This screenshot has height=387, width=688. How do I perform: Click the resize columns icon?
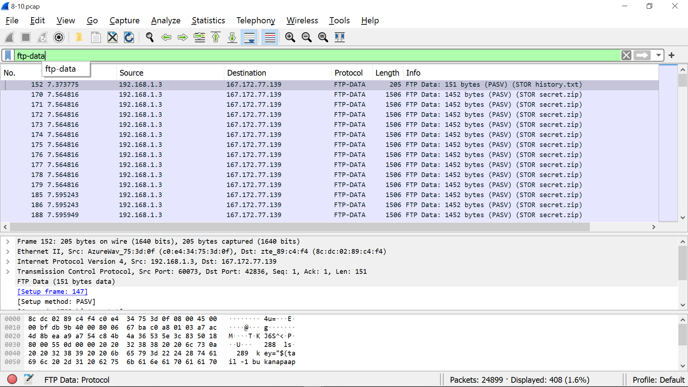[339, 37]
